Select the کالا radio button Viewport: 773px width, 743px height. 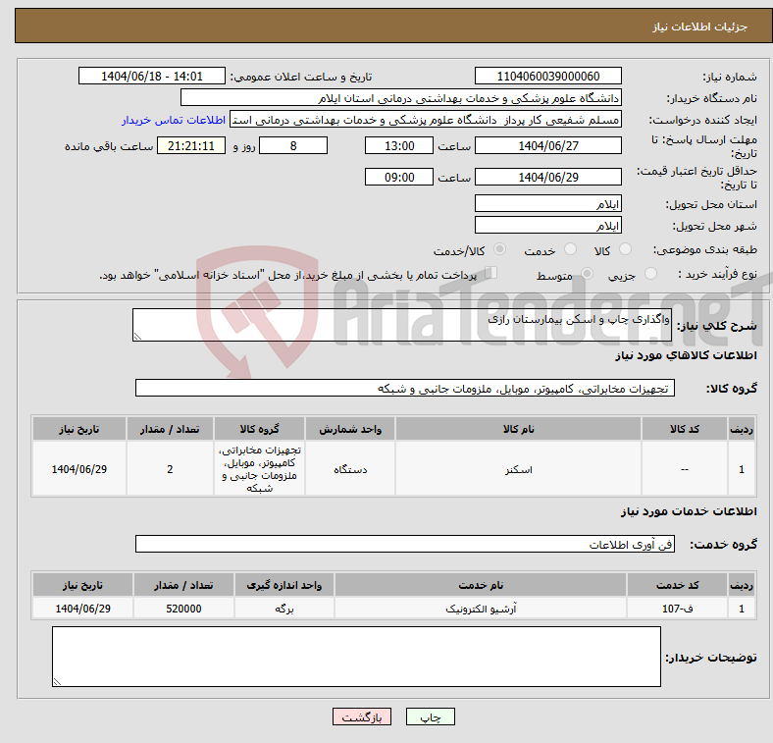(x=625, y=249)
